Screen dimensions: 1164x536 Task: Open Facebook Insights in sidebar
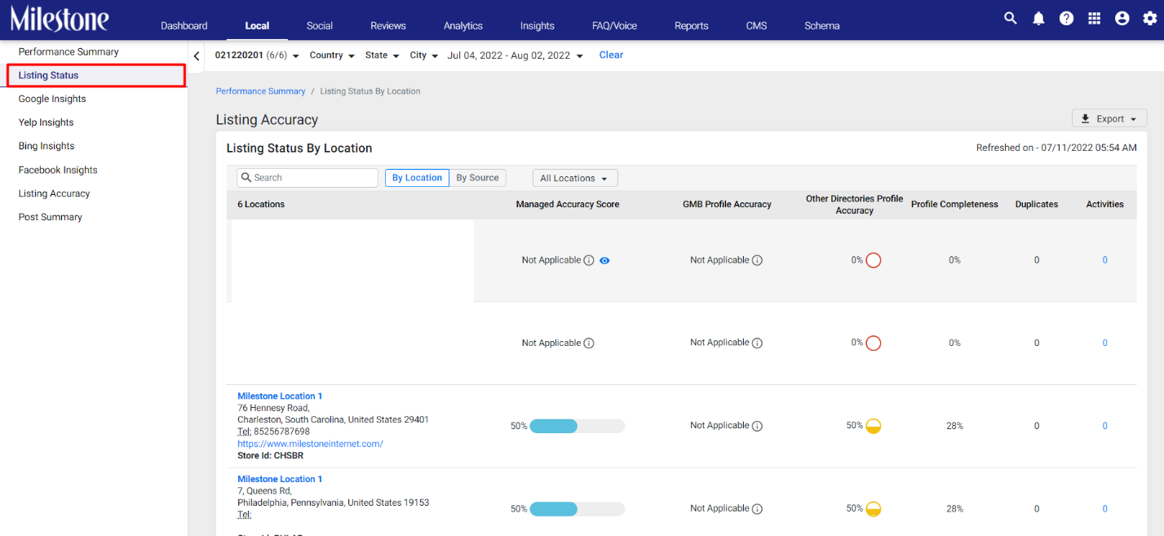(58, 171)
